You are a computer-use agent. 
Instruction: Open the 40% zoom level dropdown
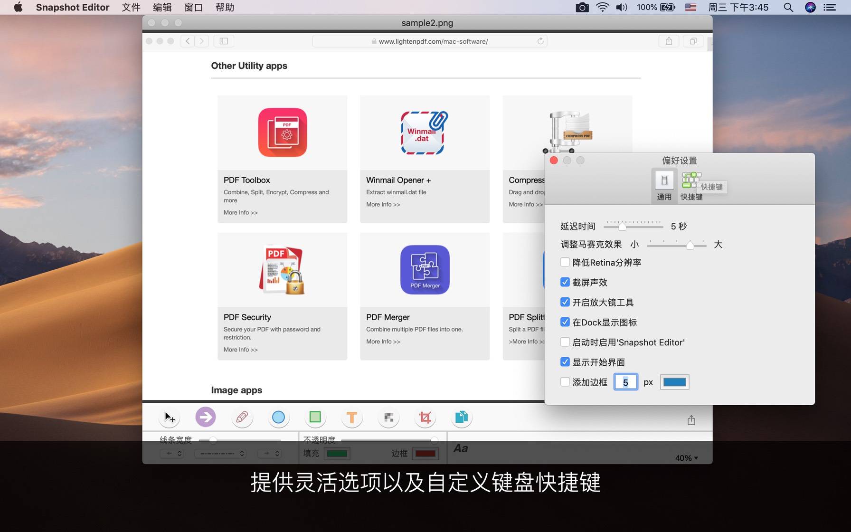[x=687, y=458]
